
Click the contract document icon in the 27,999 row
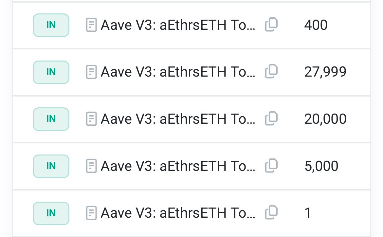(x=91, y=72)
